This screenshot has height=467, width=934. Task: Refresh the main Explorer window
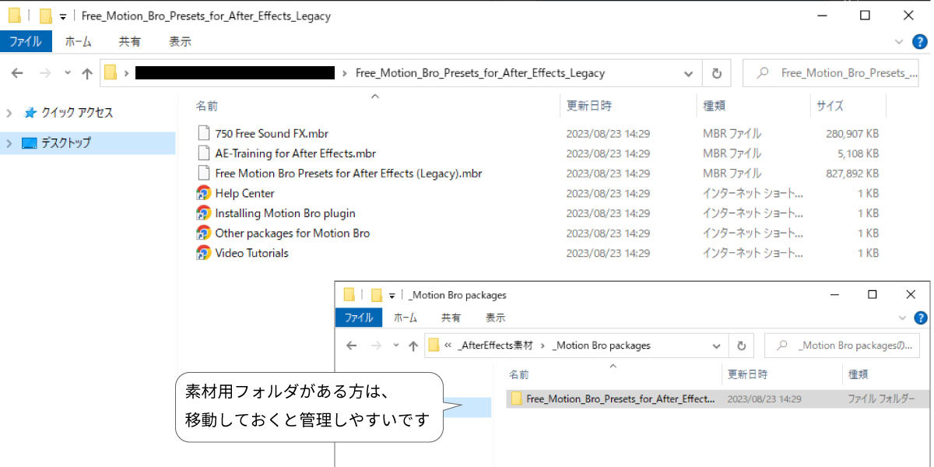716,73
